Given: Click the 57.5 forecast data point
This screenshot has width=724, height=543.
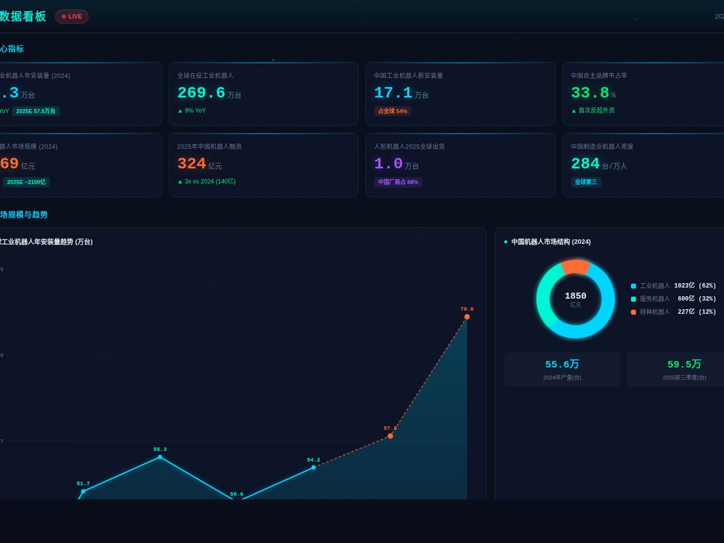Looking at the screenshot, I should pos(390,436).
